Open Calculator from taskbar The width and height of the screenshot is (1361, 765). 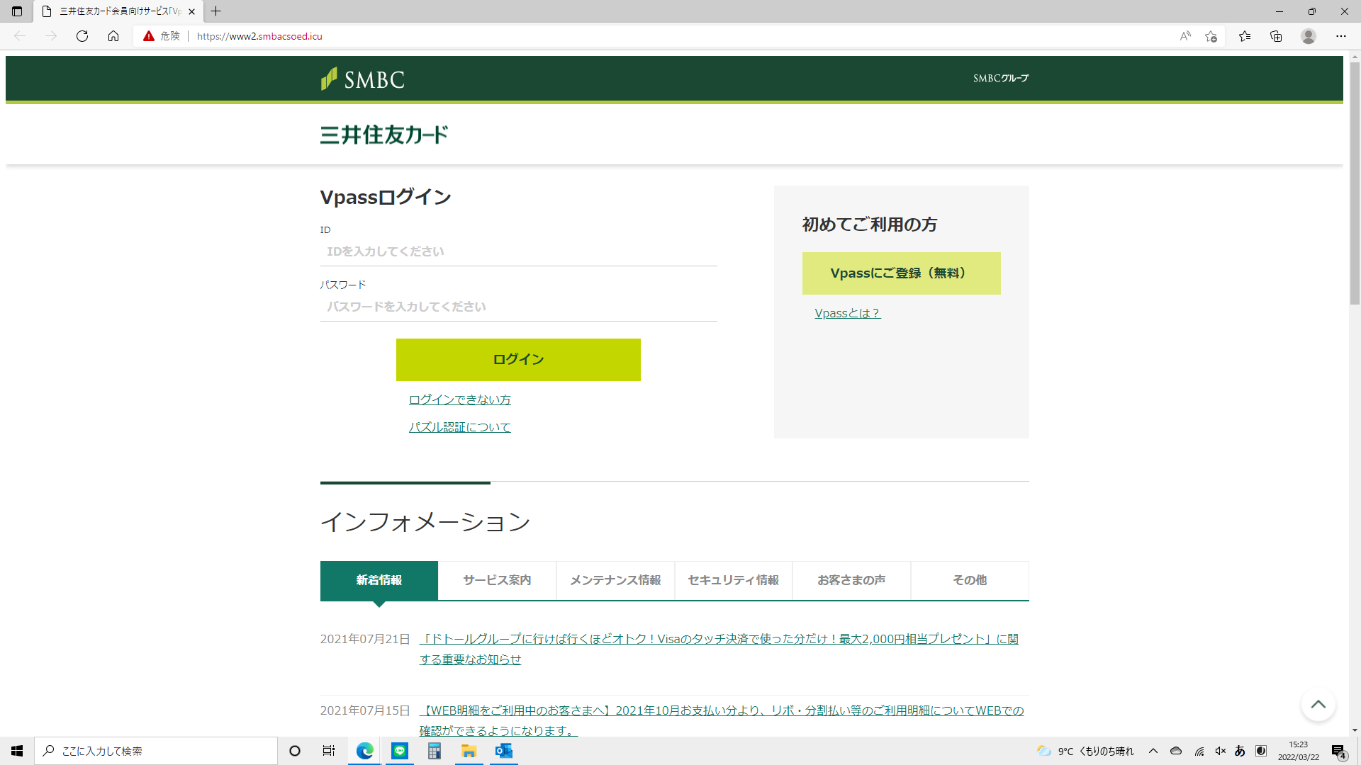coord(435,751)
